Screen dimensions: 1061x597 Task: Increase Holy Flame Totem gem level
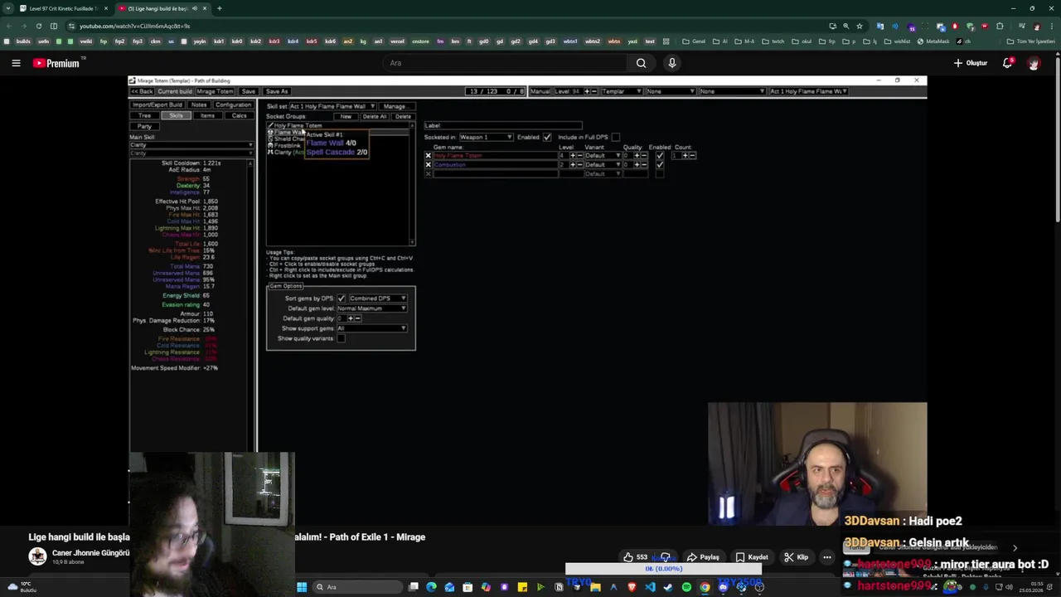[x=572, y=156]
